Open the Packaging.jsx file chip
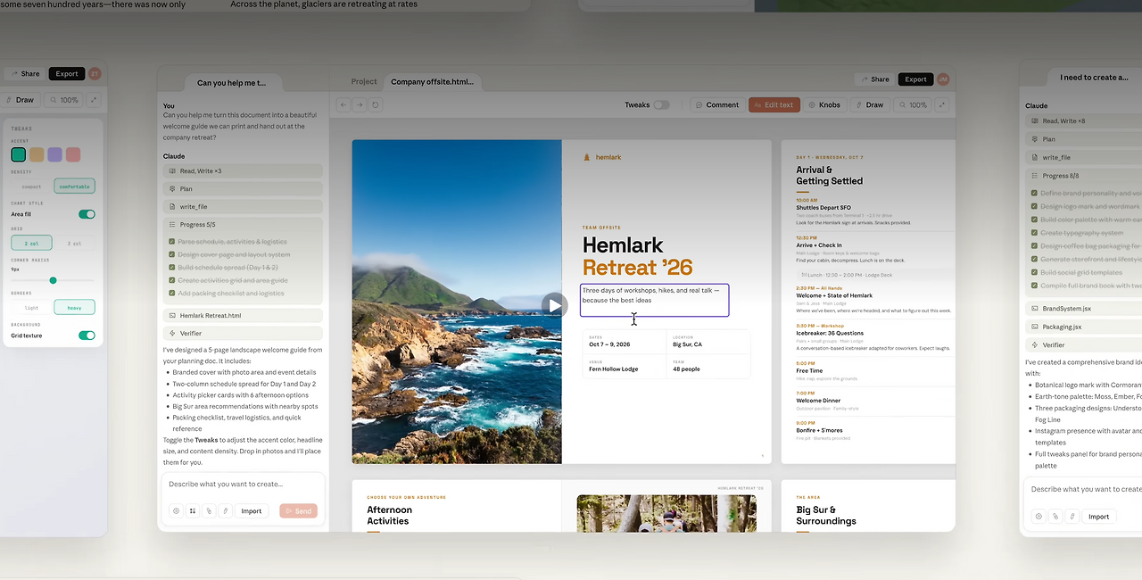 tap(1083, 327)
